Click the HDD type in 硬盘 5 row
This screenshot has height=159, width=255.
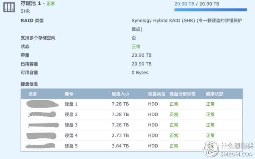coord(153,146)
